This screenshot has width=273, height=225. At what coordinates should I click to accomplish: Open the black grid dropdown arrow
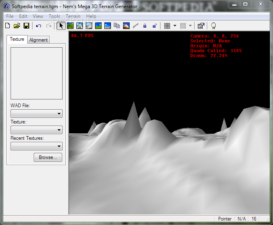175,26
